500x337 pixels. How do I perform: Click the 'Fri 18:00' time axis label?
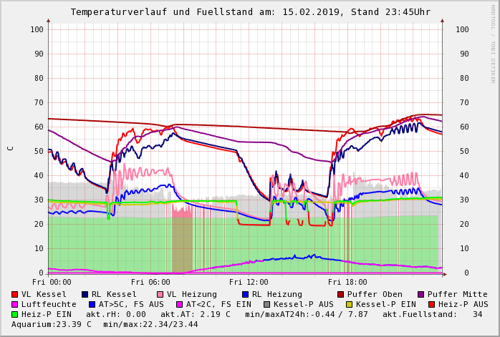pyautogui.click(x=347, y=282)
